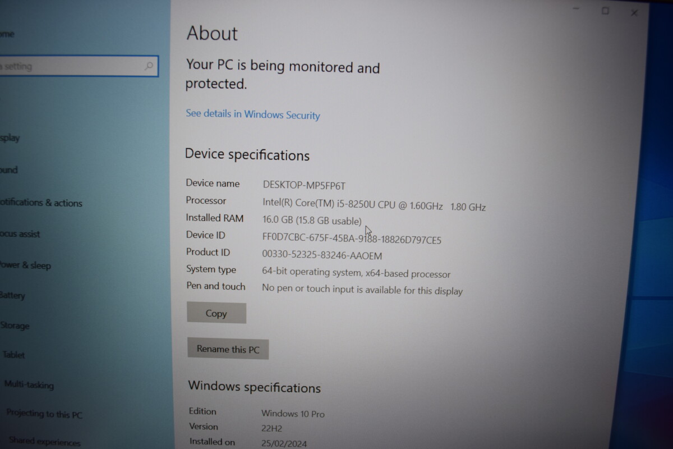Screen dimensions: 673x449
Task: Go to Home in settings sidebar
Action: tap(7, 34)
